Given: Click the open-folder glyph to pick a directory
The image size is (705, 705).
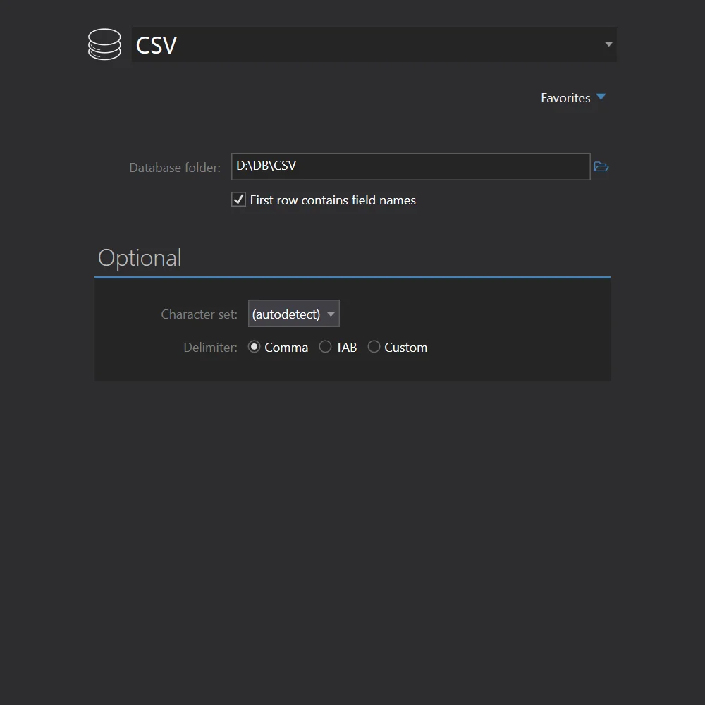Looking at the screenshot, I should pyautogui.click(x=601, y=166).
